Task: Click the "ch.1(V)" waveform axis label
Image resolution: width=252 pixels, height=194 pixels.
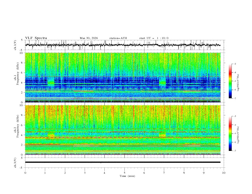Action: pos(15,45)
